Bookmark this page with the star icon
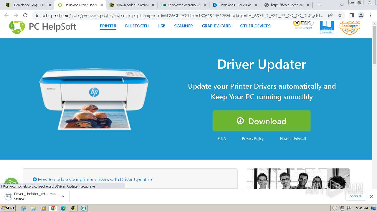 (x=340, y=15)
